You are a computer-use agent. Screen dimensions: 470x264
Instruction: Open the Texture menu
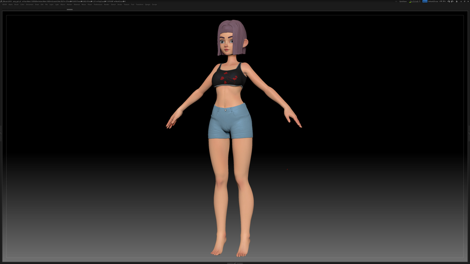(126, 5)
